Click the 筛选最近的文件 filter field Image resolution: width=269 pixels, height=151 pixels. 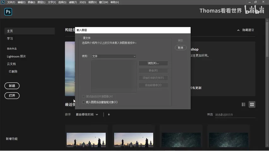click(235, 115)
